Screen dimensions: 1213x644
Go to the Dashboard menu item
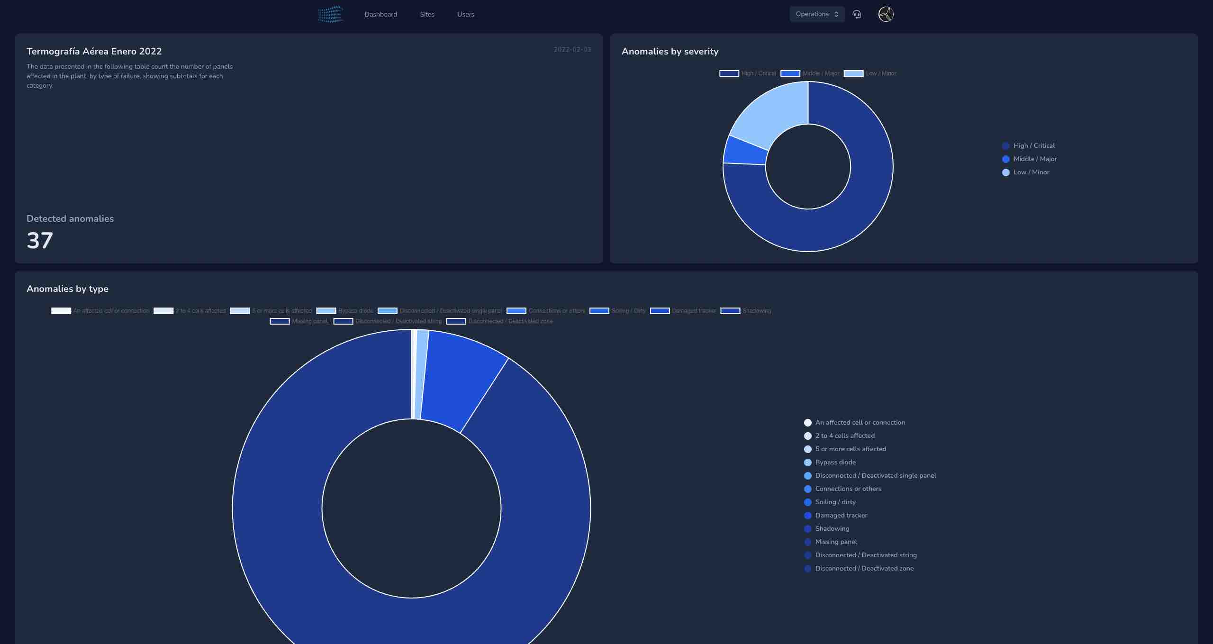click(380, 15)
